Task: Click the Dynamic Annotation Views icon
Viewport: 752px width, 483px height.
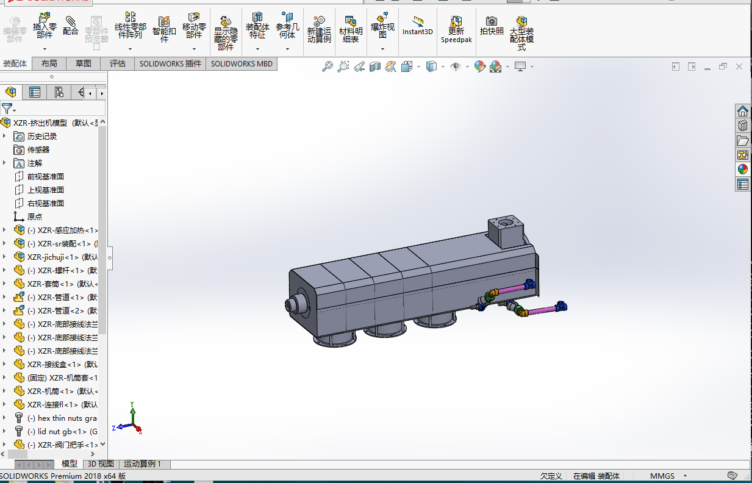Action: pos(391,66)
